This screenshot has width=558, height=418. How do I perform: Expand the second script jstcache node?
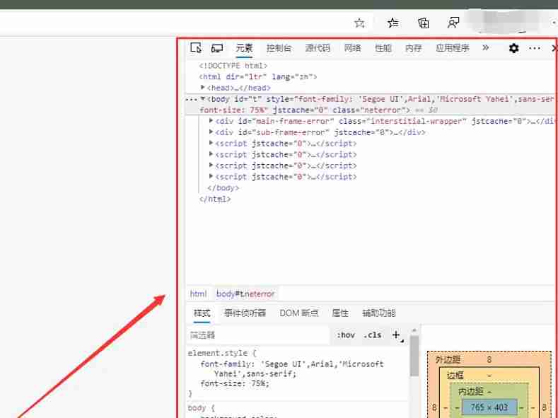pyautogui.click(x=211, y=154)
